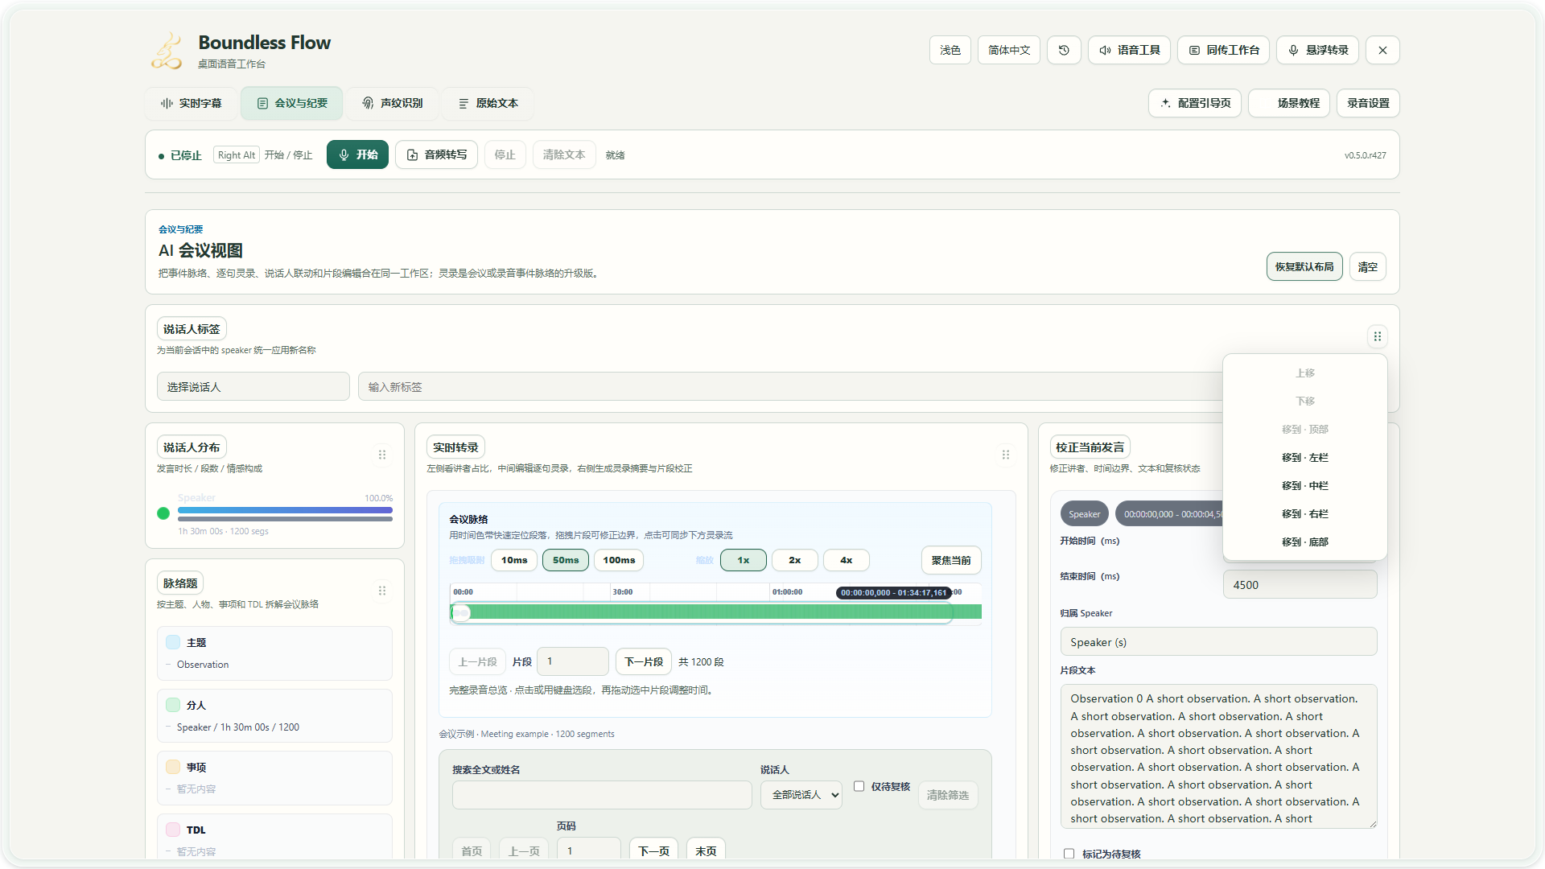Open drag handle menu of 说话人标签 panel
This screenshot has width=1545, height=869.
click(1377, 336)
